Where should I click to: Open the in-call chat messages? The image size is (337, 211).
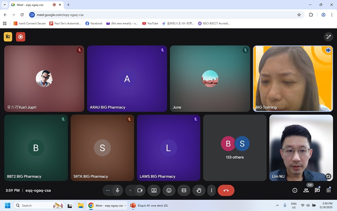(x=317, y=190)
